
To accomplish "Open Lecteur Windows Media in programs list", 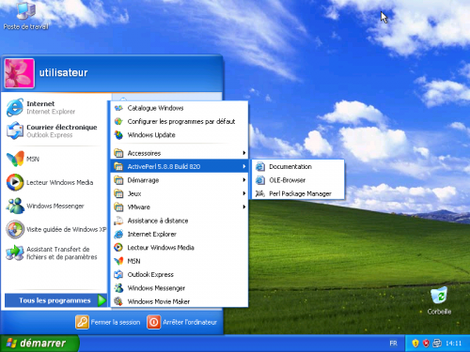I will point(180,248).
